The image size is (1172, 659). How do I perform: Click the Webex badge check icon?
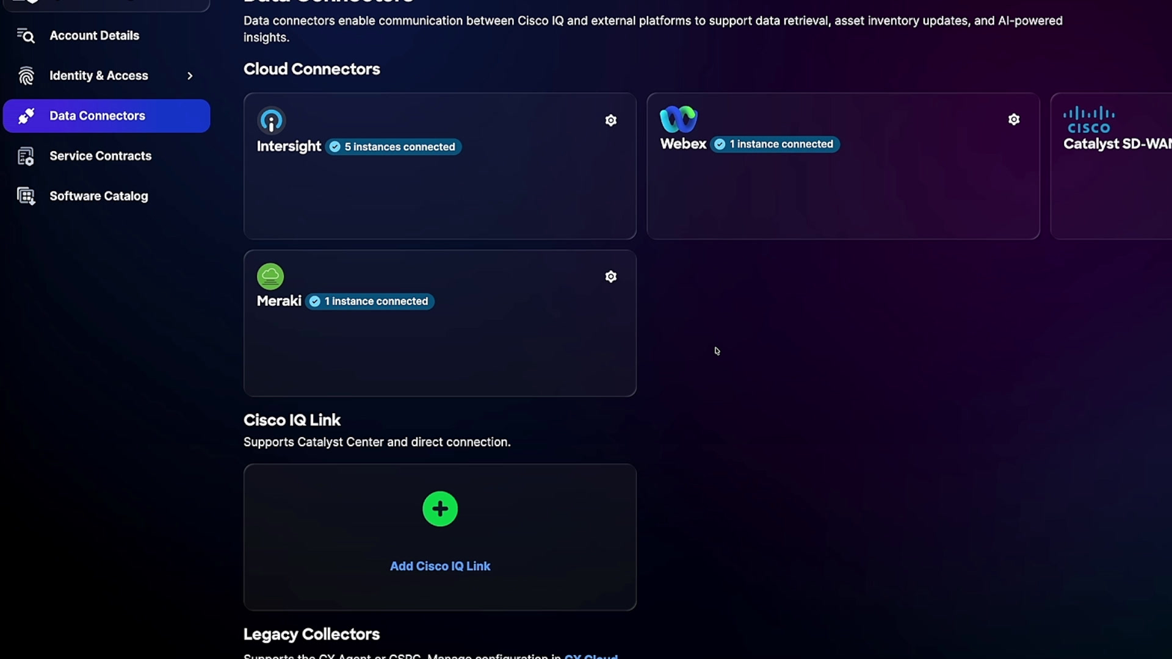pyautogui.click(x=720, y=144)
